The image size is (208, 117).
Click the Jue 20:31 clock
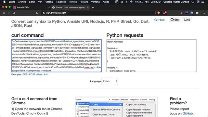point(156,2)
